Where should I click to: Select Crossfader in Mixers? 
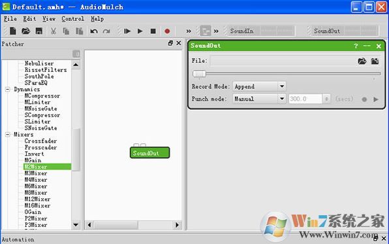[40, 141]
